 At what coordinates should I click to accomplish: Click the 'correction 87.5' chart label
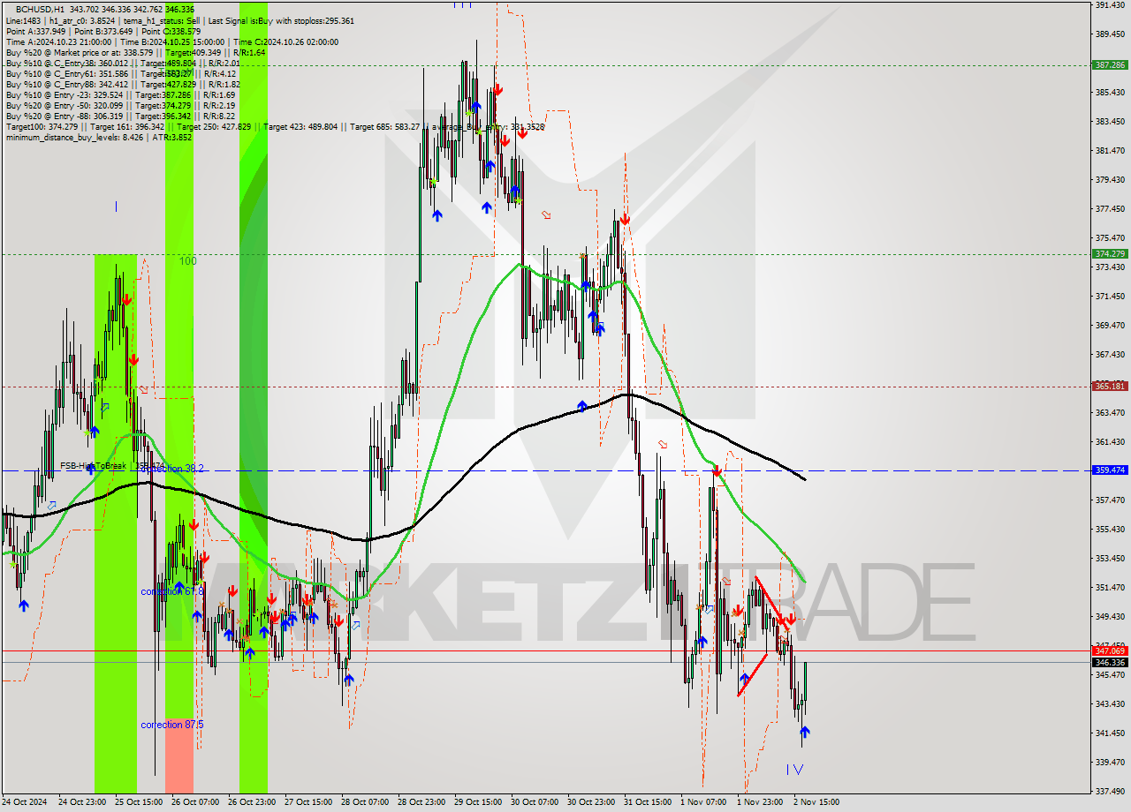172,725
